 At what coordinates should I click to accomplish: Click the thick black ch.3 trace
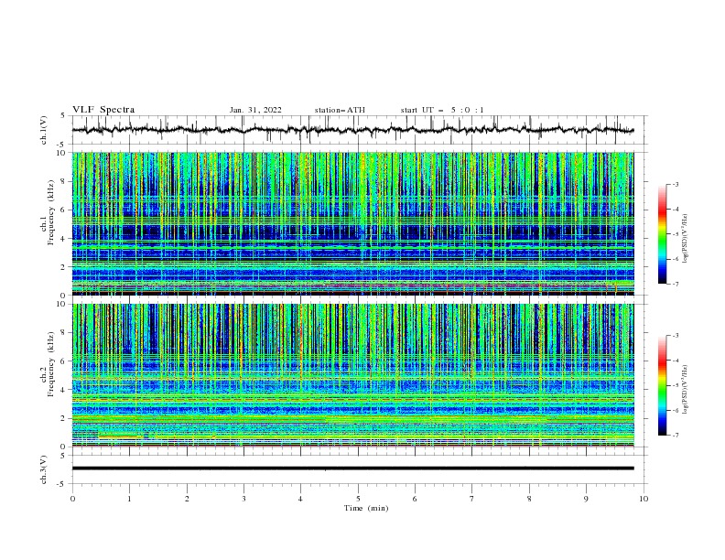[x=352, y=468]
